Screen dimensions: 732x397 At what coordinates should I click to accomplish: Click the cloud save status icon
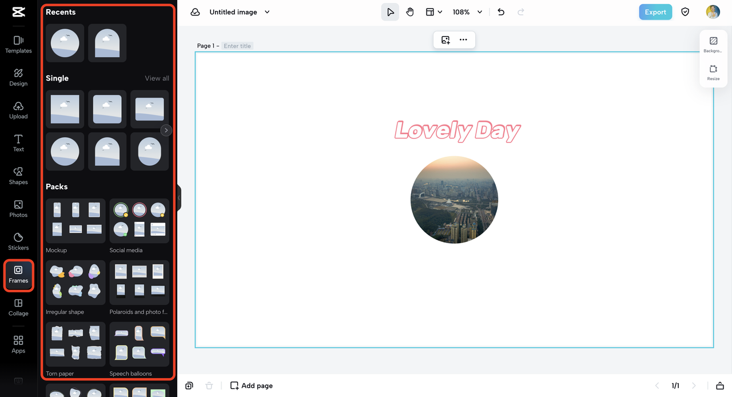coord(196,12)
